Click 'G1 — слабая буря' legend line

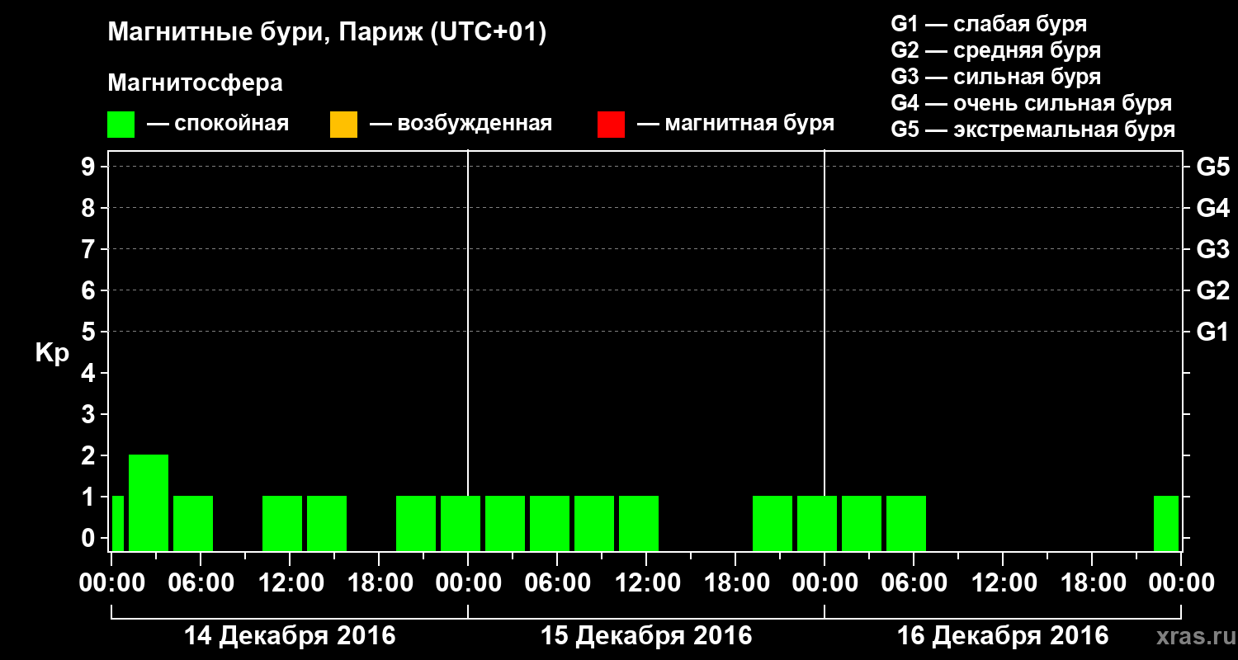[x=989, y=24]
